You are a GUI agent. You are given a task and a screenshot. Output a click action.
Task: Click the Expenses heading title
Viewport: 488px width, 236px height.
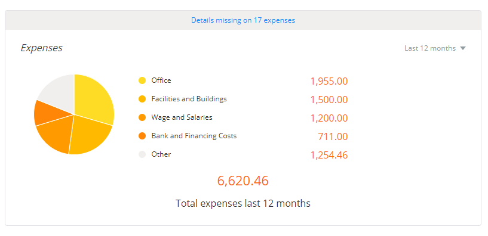coord(41,48)
